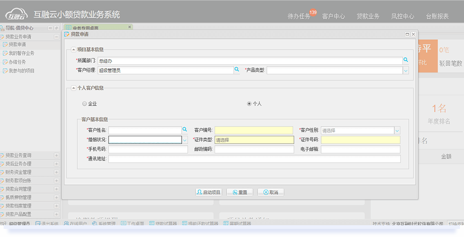
Task: Open the 证件类型 combo box
Action: click(254, 140)
